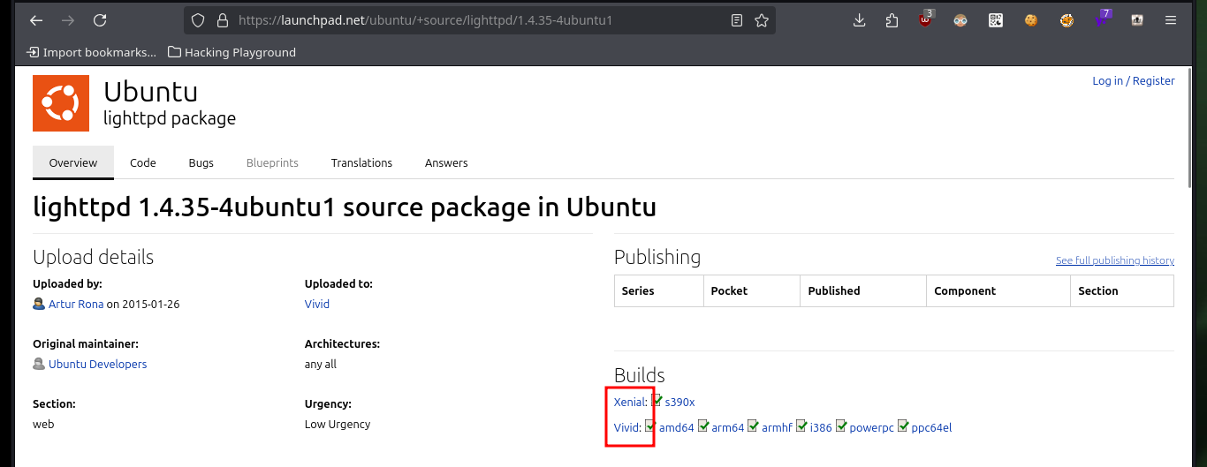
Task: Switch to the Overview tab
Action: pos(73,162)
